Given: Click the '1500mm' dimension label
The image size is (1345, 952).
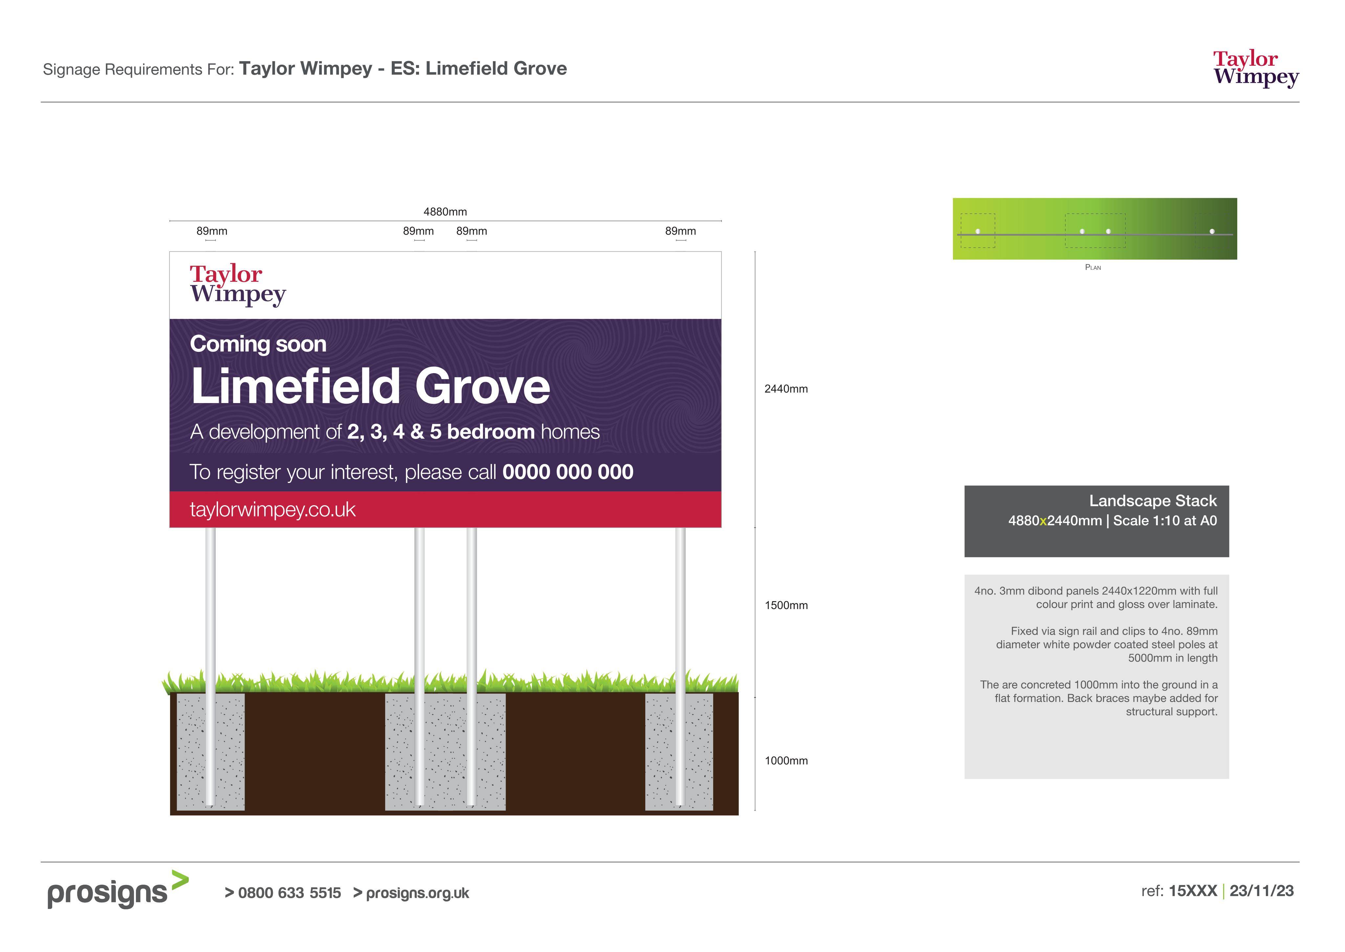Looking at the screenshot, I should click(786, 605).
